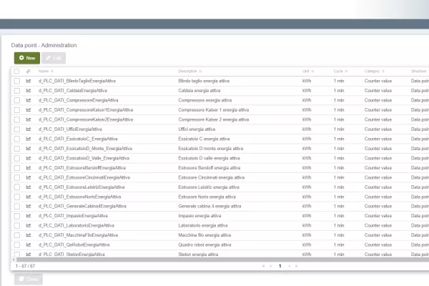
Task: Open chart icon for CompressoreKaiser1EnergiaAttiva row
Action: pyautogui.click(x=29, y=109)
